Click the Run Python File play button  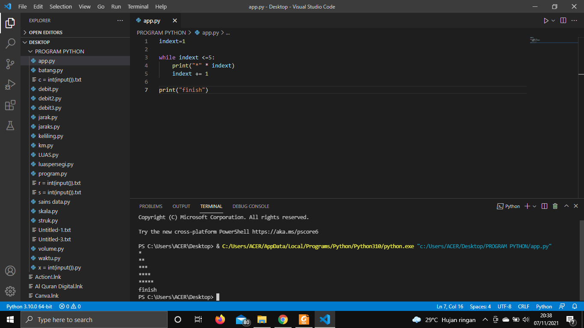pos(546,20)
